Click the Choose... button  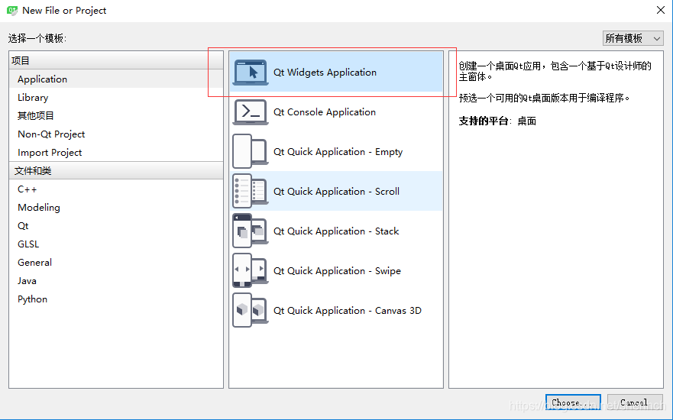pos(573,403)
